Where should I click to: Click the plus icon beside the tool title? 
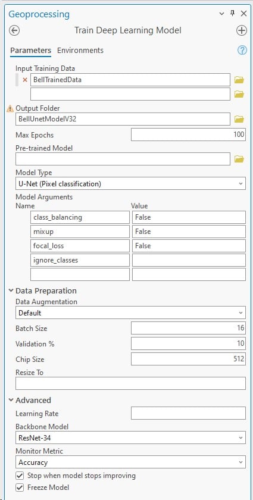(242, 30)
